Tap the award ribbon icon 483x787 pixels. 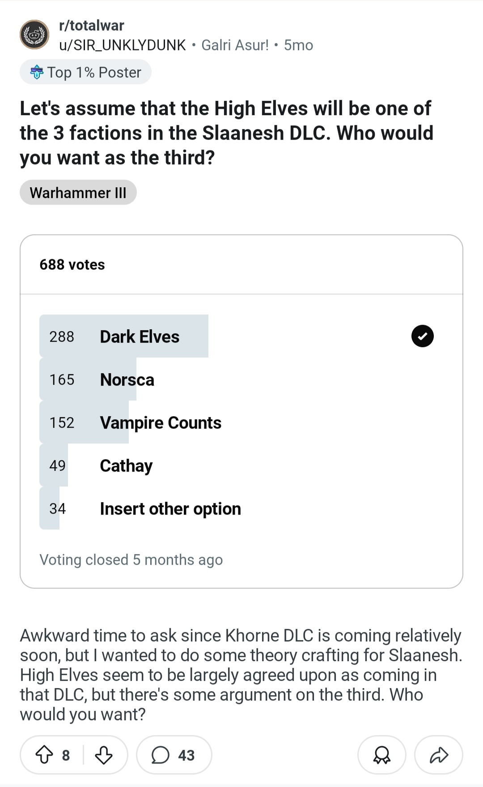click(x=382, y=755)
